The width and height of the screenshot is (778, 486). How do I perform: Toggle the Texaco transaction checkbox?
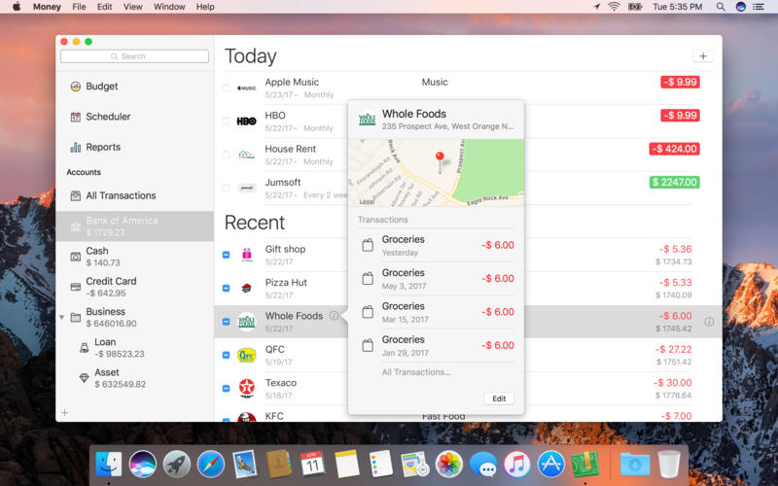point(226,388)
